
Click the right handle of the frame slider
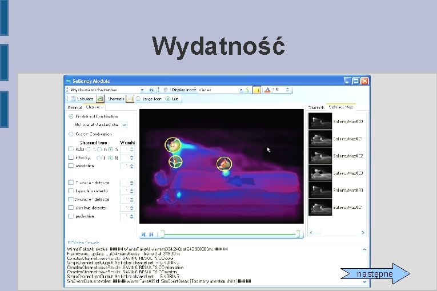298,234
